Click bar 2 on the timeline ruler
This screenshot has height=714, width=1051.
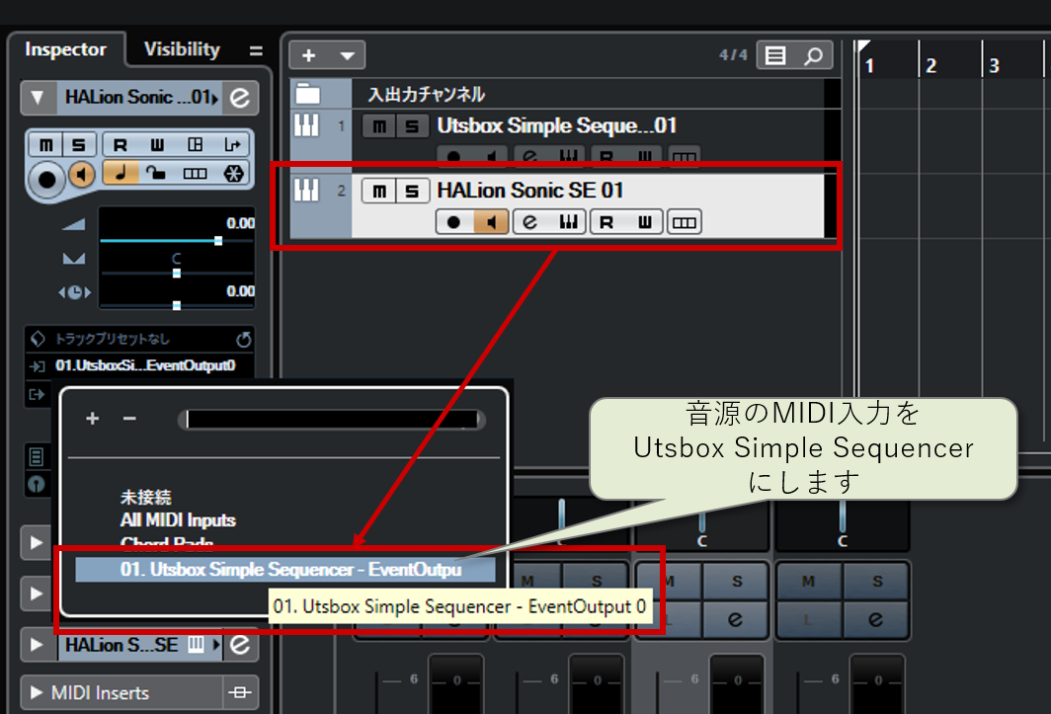pos(931,66)
